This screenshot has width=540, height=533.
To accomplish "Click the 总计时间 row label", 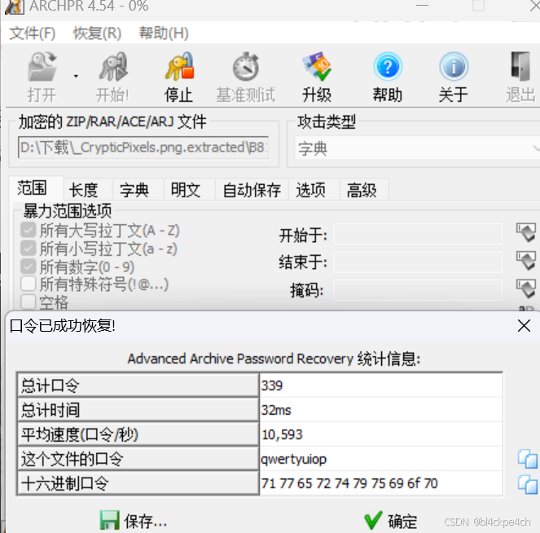I will 138,410.
